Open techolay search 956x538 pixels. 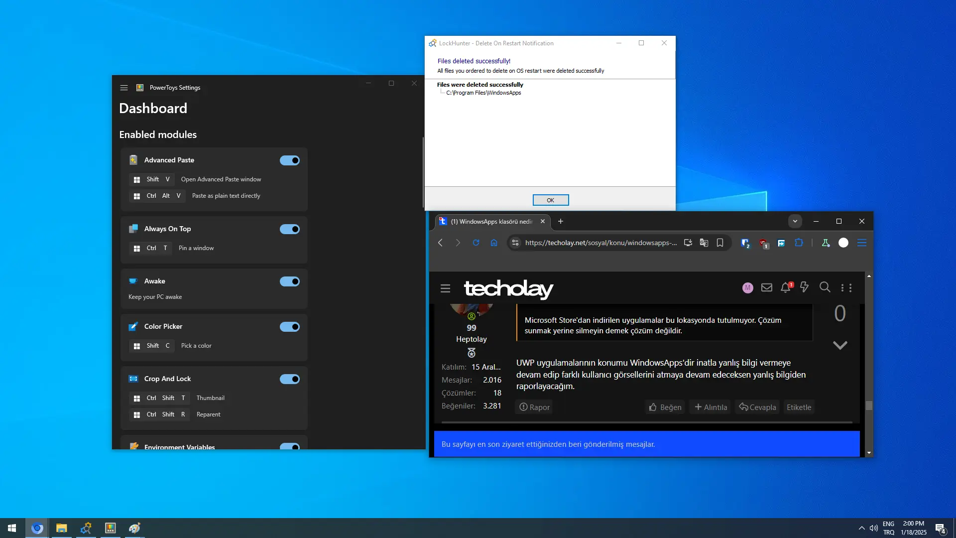point(825,287)
